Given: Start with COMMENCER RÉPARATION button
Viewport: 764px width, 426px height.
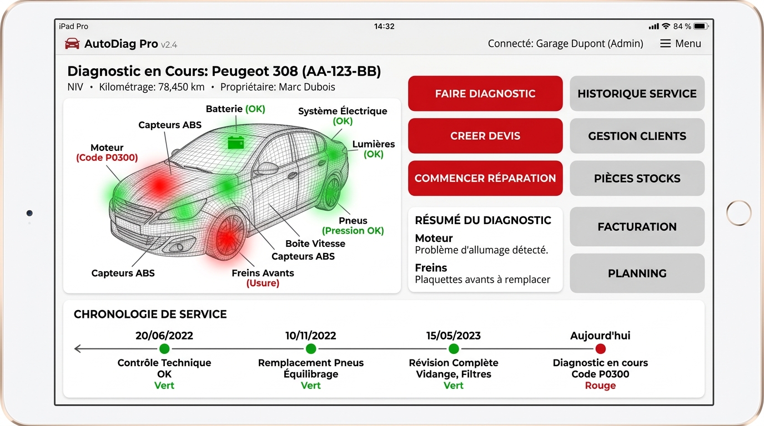Looking at the screenshot, I should [x=485, y=178].
